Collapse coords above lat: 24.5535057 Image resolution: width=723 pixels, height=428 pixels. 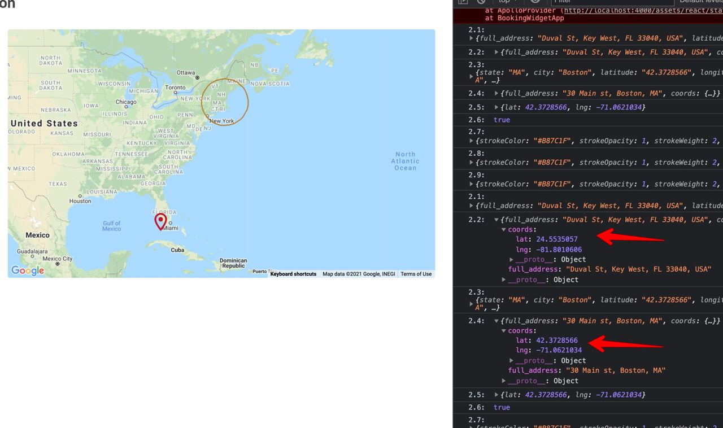click(504, 230)
